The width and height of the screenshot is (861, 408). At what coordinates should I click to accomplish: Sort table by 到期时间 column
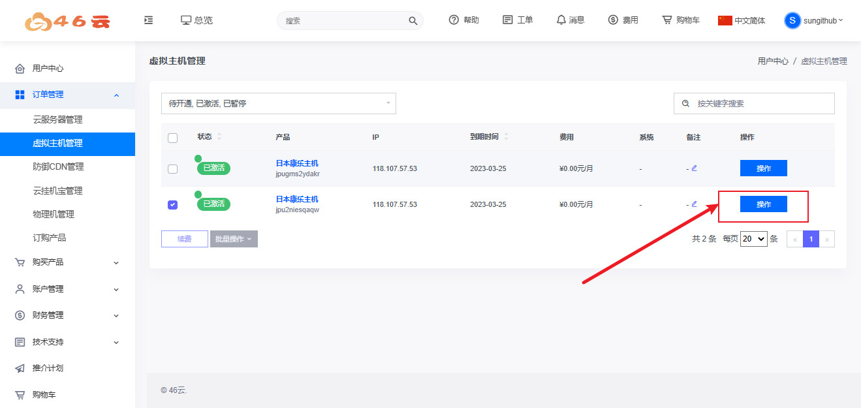pyautogui.click(x=506, y=137)
